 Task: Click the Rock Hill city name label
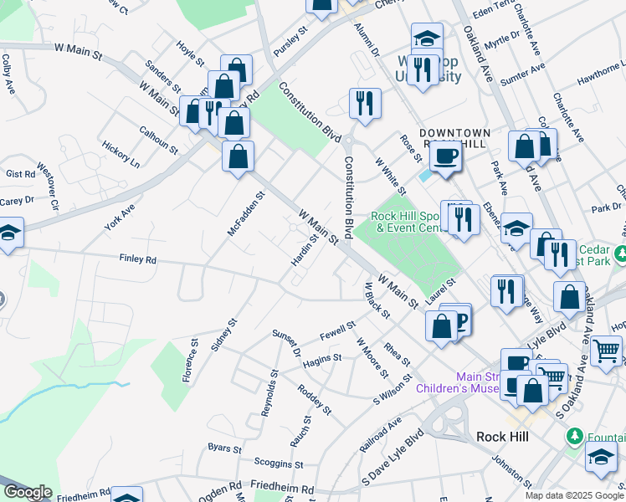click(502, 437)
